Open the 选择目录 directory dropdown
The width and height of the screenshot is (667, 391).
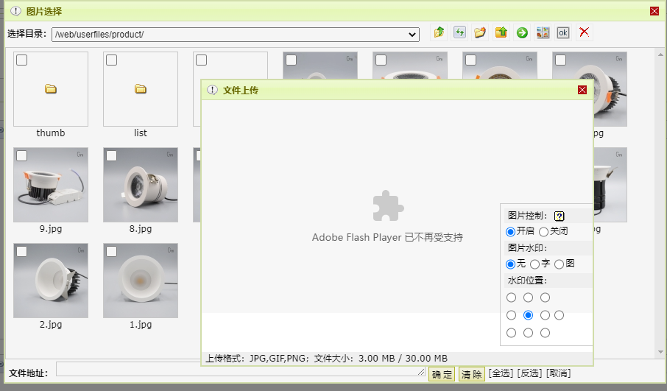click(236, 34)
